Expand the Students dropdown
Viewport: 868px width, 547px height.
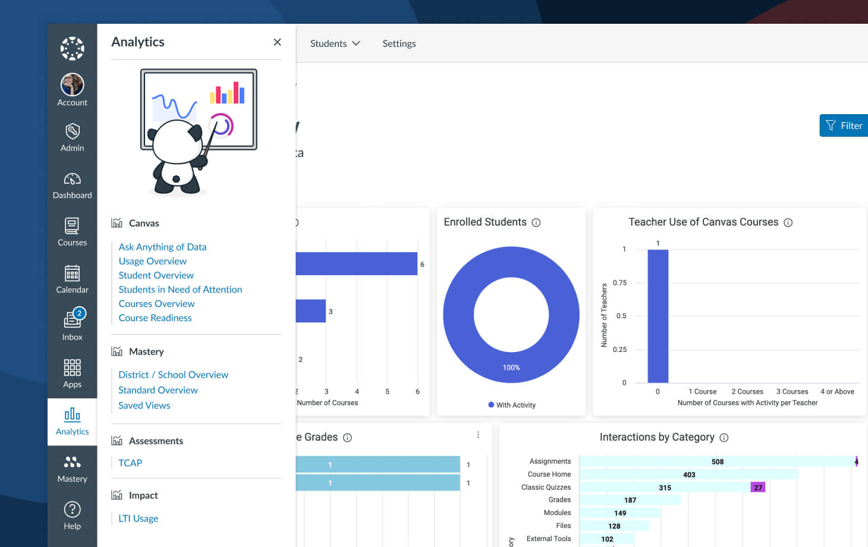pos(335,43)
